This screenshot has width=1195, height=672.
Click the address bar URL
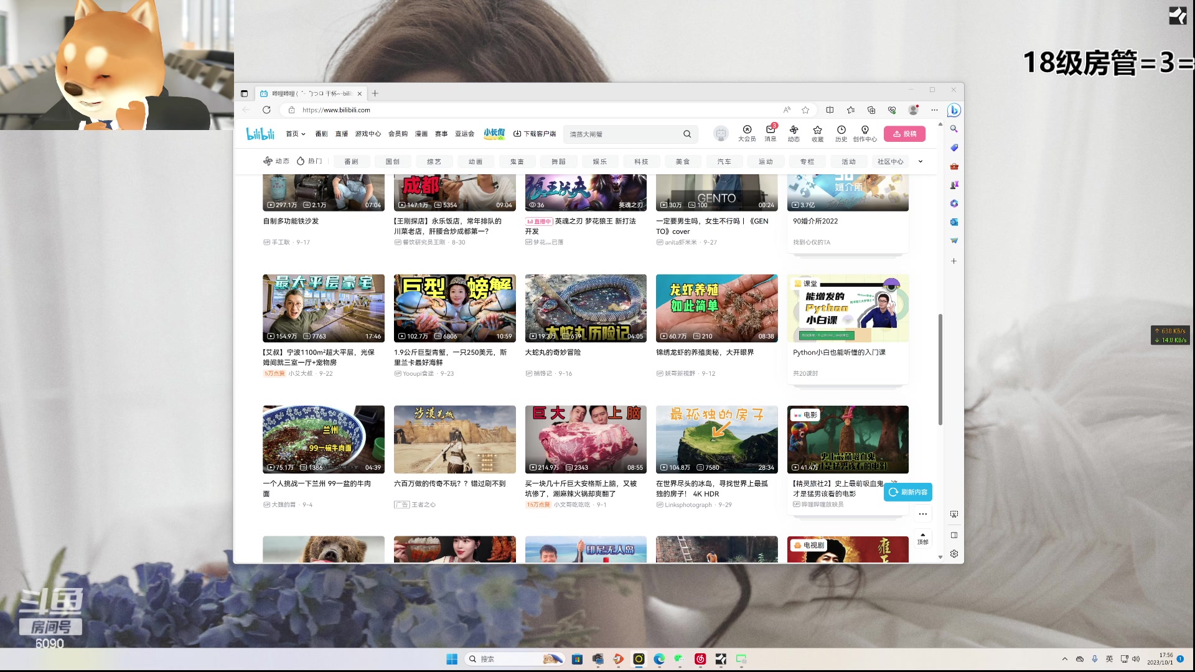click(x=336, y=110)
